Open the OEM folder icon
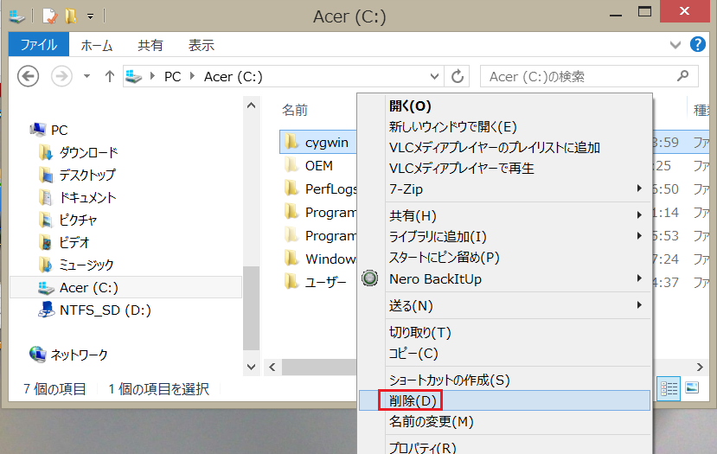This screenshot has width=717, height=454. pos(291,165)
